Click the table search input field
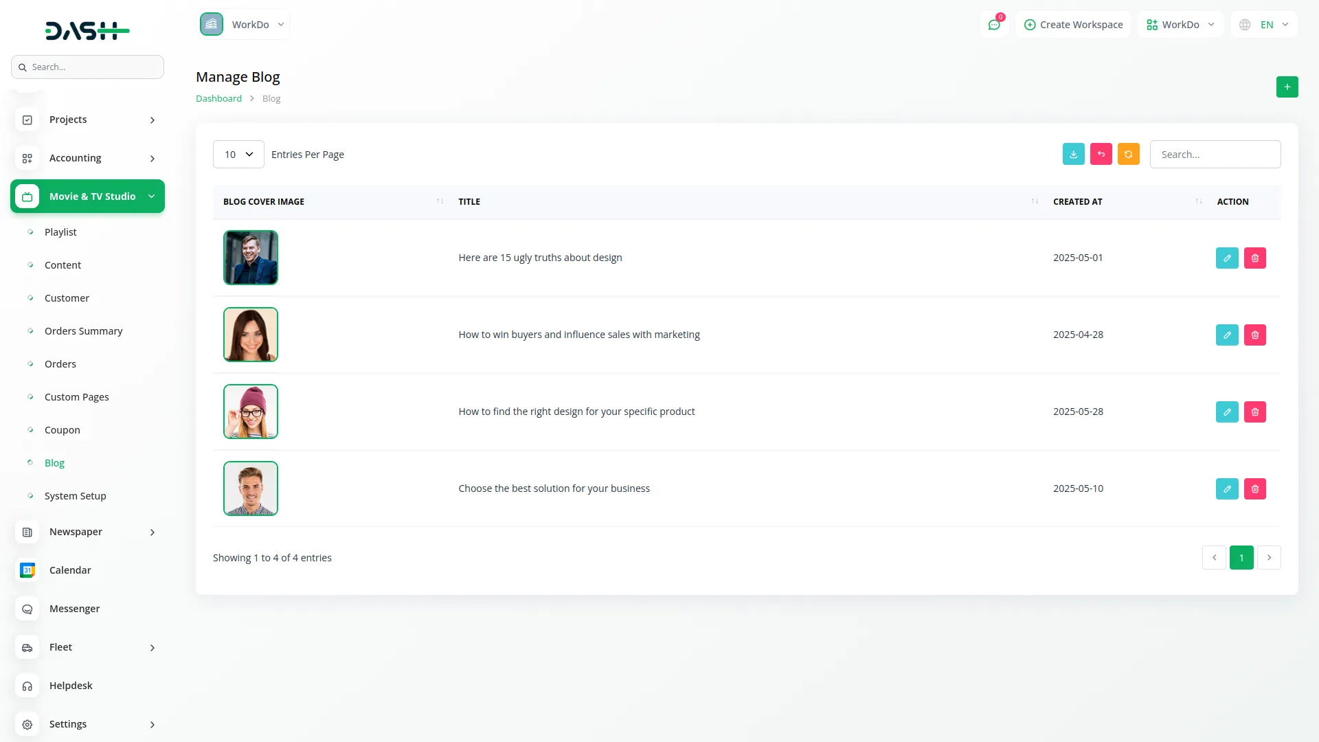 (1215, 155)
